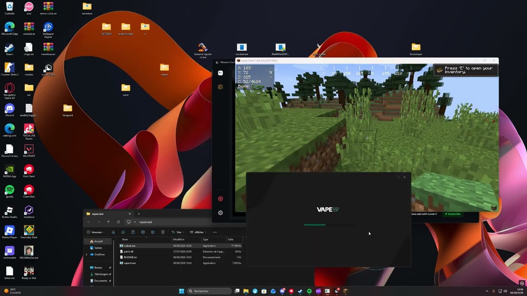Open Microsoft Store from the taskbar
Image resolution: width=527 pixels, height=296 pixels.
(x=264, y=291)
